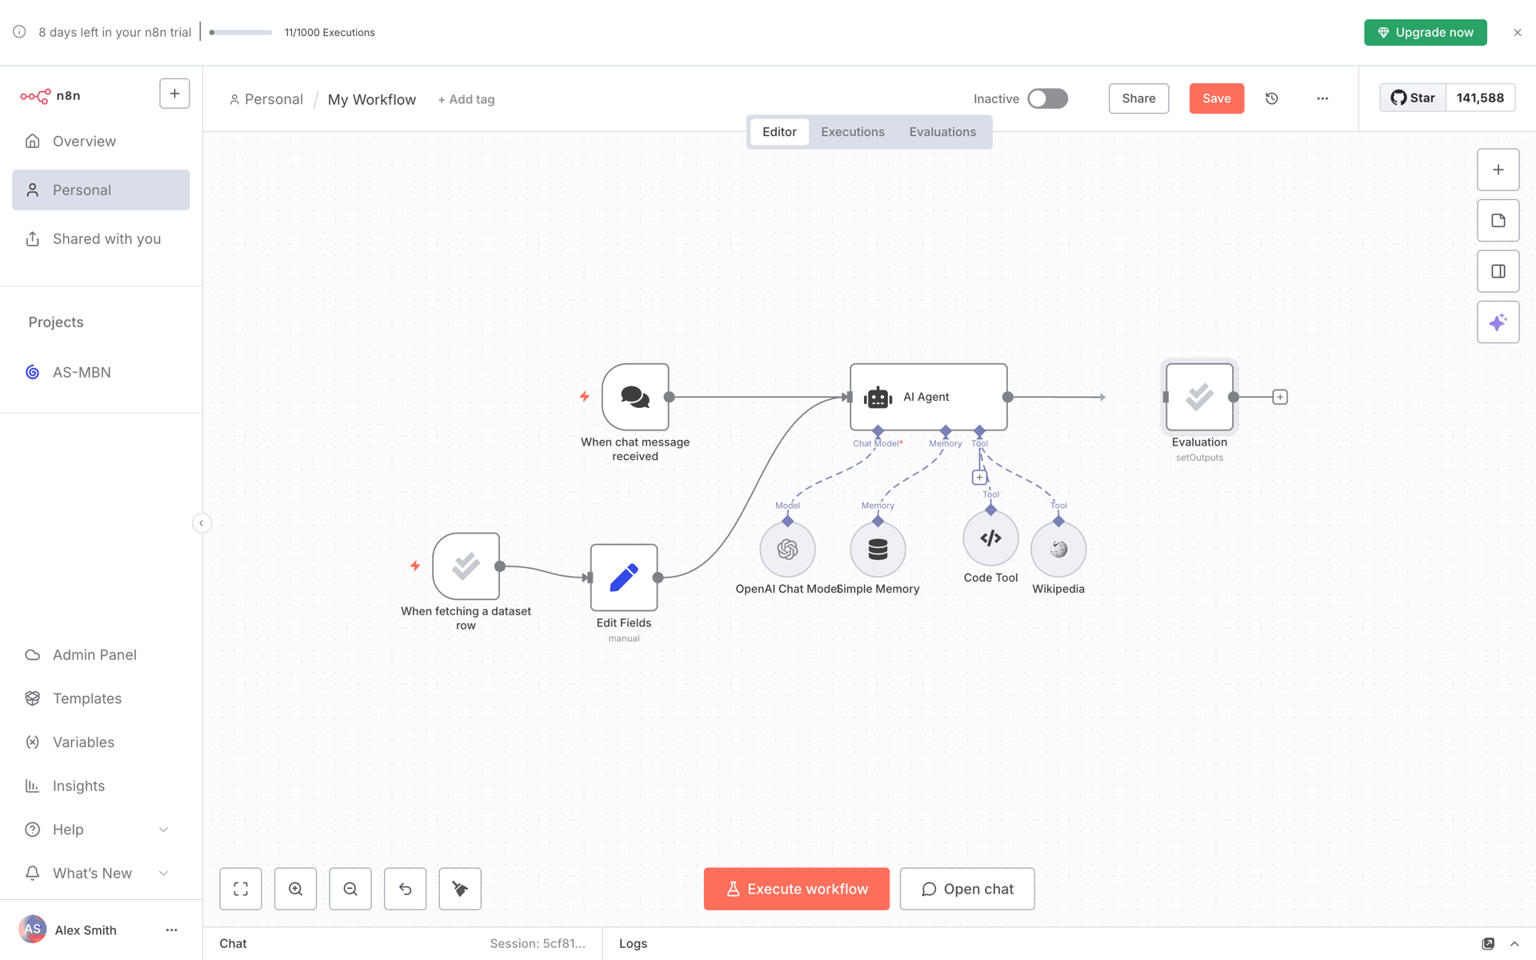Viewport: 1536px width, 960px height.
Task: Open the workflow options ellipsis menu
Action: 1322,98
